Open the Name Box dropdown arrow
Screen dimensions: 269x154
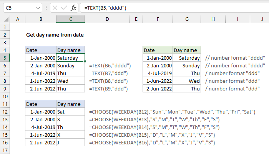(x=38, y=7)
